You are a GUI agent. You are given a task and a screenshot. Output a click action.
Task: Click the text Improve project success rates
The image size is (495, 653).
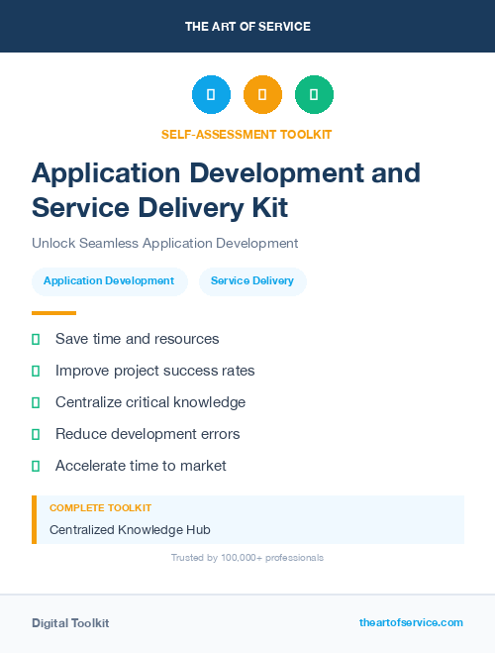point(154,371)
